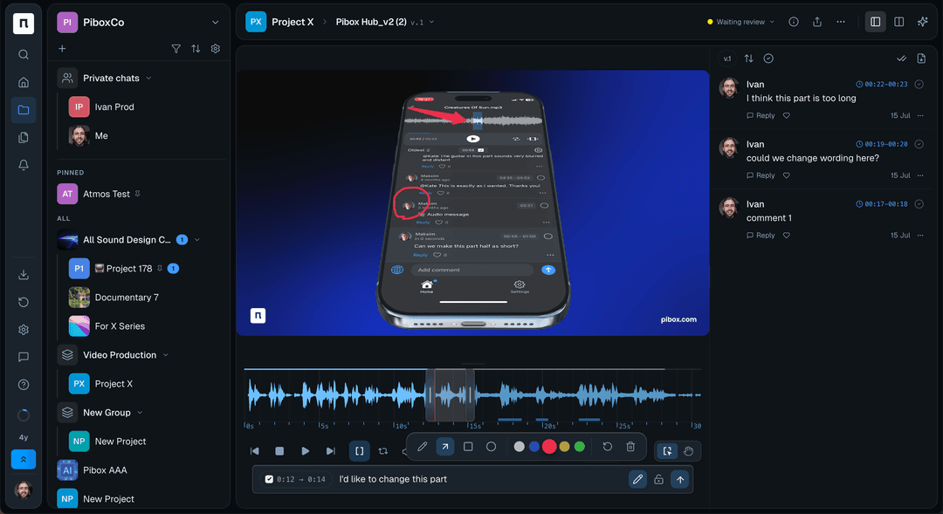Select the pencil freehand drawing tool
This screenshot has width=943, height=514.
(x=423, y=447)
